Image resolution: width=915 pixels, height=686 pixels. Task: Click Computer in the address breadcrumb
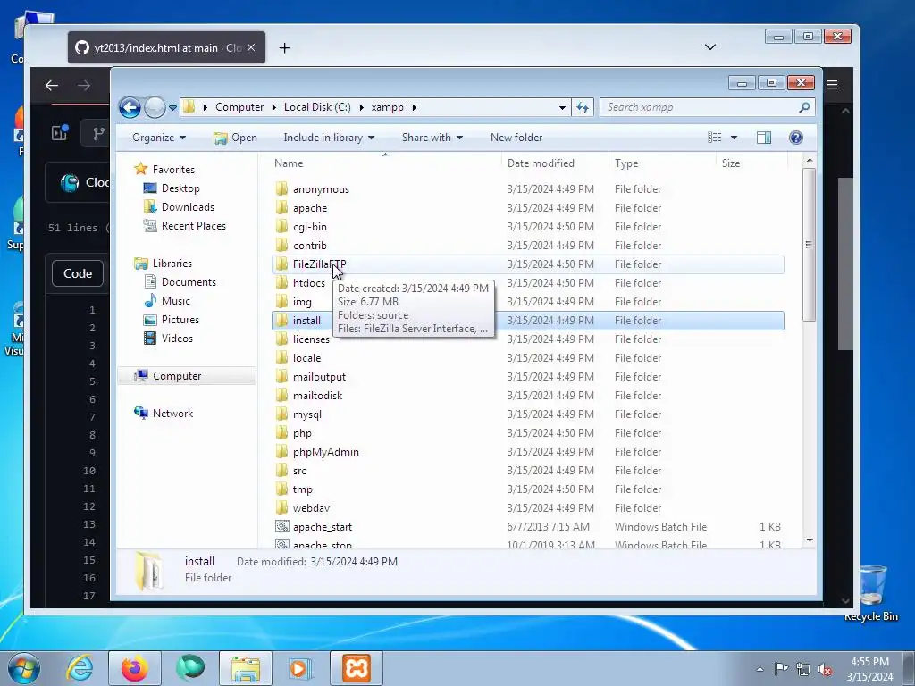(x=239, y=107)
